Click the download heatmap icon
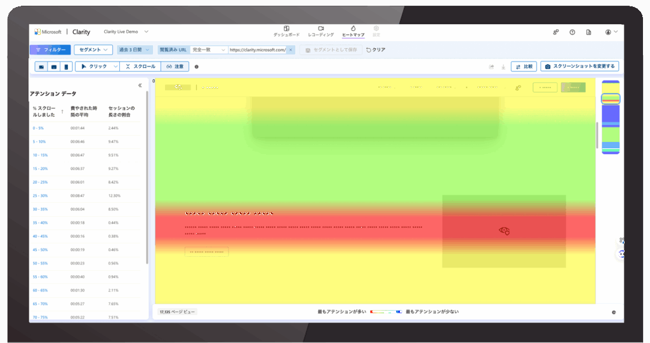 point(503,67)
